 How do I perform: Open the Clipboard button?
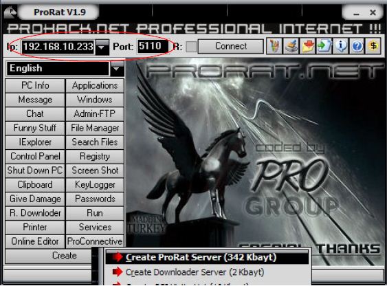[x=35, y=185]
